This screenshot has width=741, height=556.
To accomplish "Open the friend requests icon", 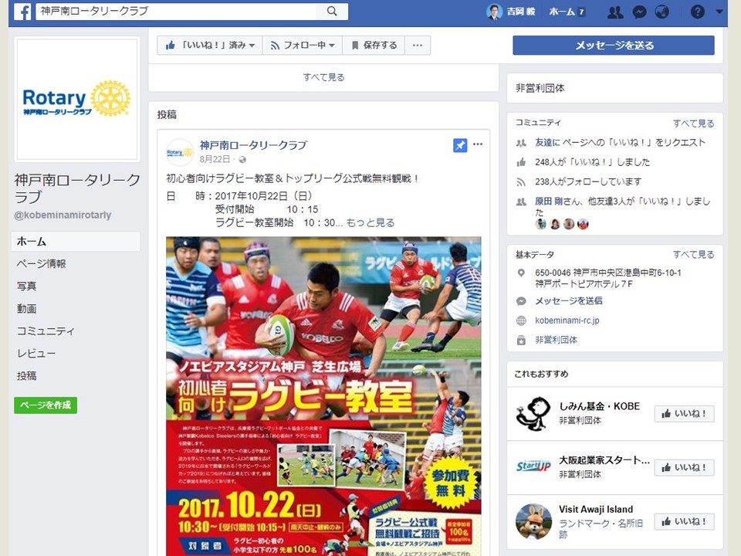I will [615, 12].
